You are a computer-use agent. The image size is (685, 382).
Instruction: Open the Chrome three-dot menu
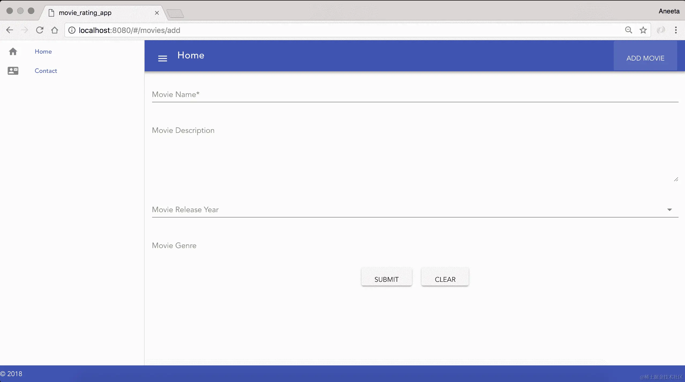pos(676,30)
